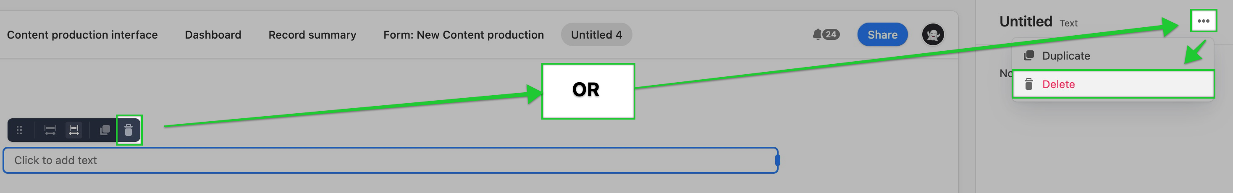1233x193 pixels.
Task: Open the ghost avatar profile icon
Action: (933, 34)
